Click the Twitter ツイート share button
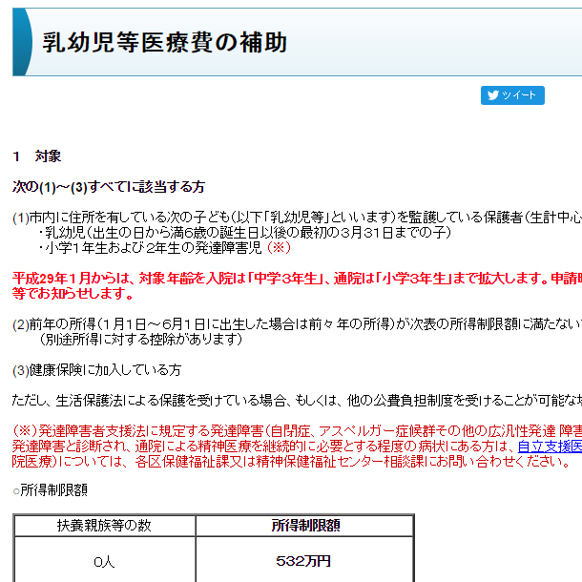 (x=512, y=95)
